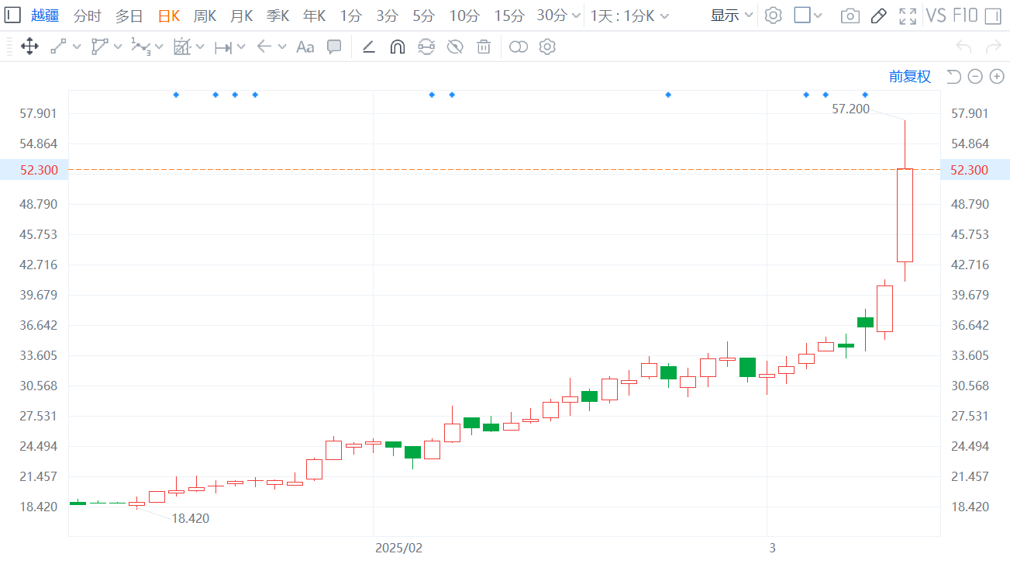Open chart settings gear in top bar

pyautogui.click(x=773, y=16)
